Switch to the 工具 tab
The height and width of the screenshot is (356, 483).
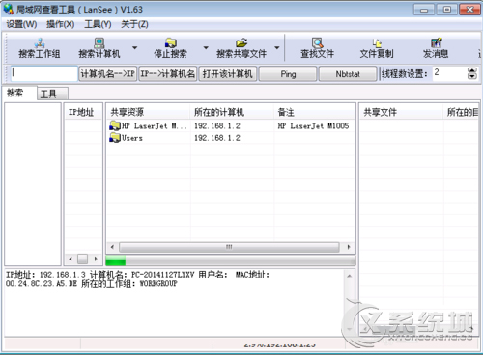pyautogui.click(x=52, y=94)
